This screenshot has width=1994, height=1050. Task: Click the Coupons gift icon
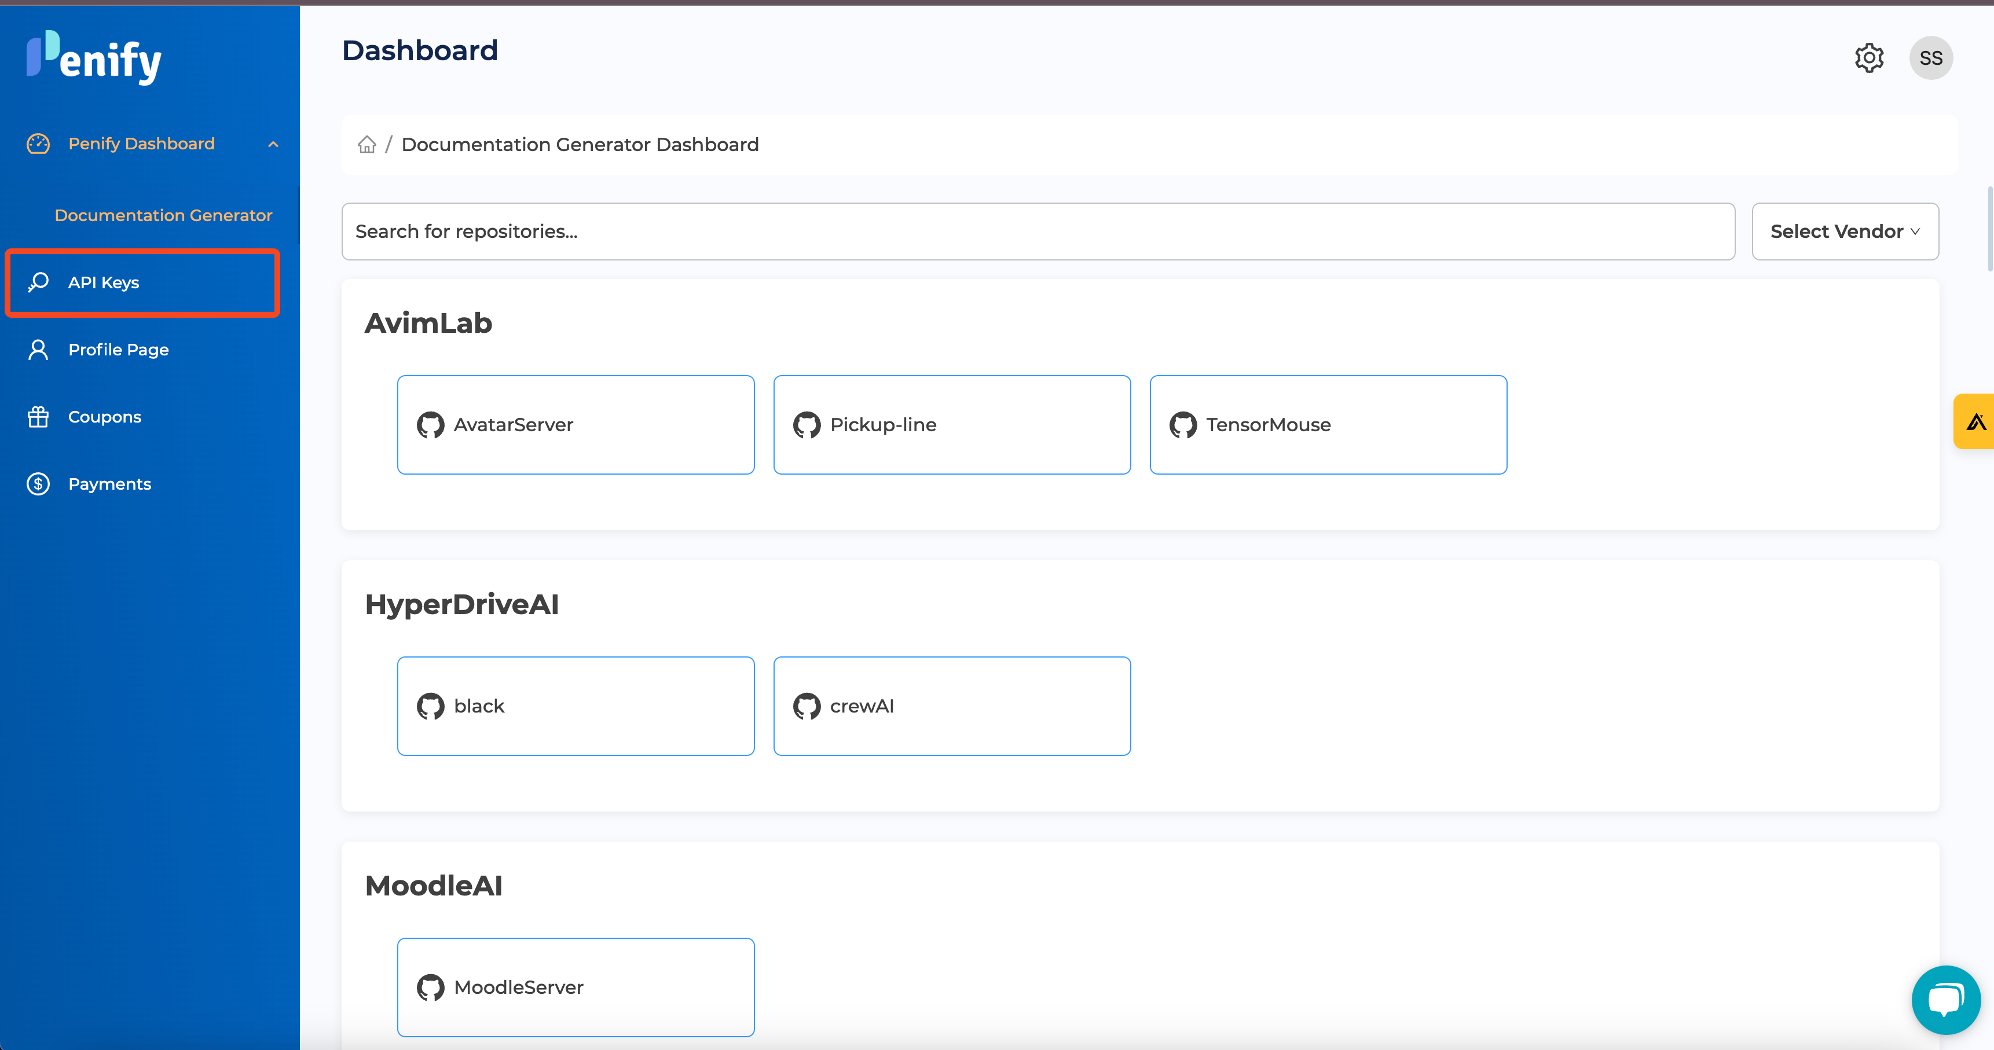tap(37, 416)
